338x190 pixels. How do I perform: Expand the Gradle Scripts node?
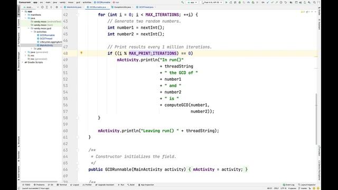click(x=23, y=62)
